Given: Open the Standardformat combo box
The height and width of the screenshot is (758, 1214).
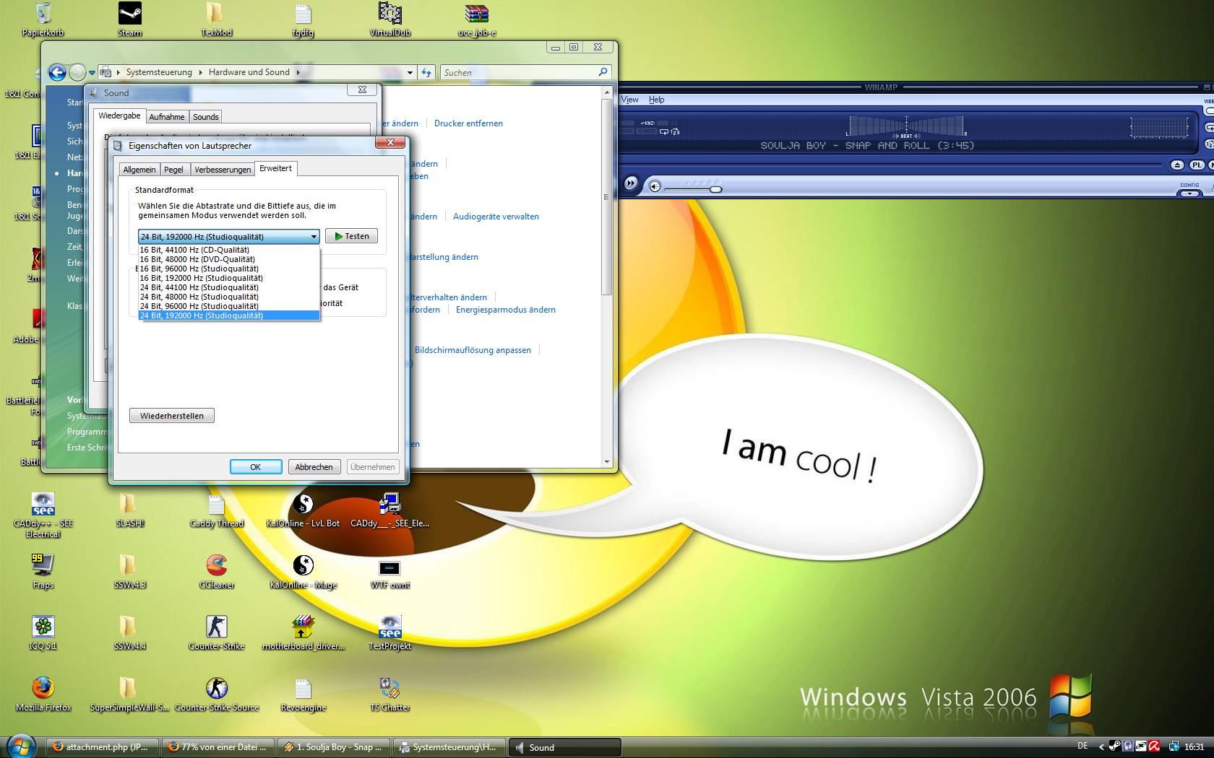Looking at the screenshot, I should pyautogui.click(x=228, y=237).
